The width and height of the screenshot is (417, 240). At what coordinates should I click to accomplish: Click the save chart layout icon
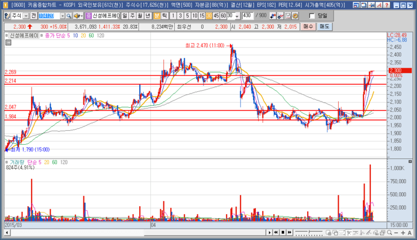pyautogui.click(x=288, y=16)
